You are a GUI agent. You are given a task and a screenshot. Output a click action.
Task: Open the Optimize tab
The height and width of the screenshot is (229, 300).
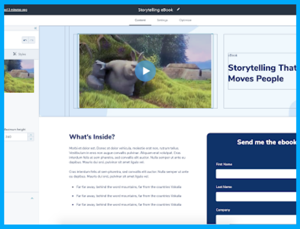pyautogui.click(x=185, y=20)
